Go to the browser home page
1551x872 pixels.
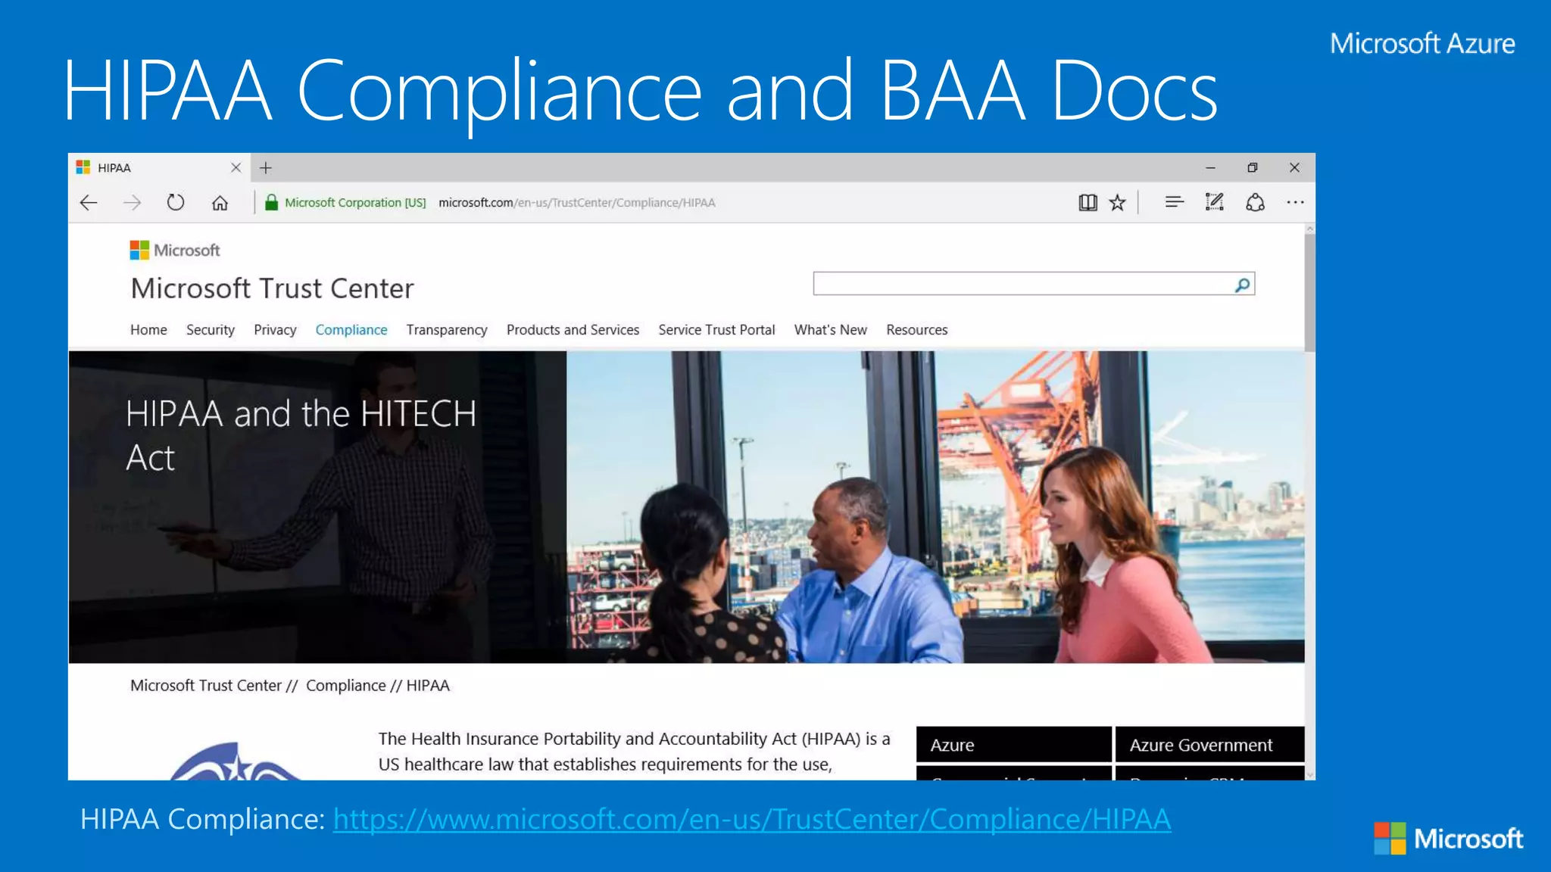[220, 203]
